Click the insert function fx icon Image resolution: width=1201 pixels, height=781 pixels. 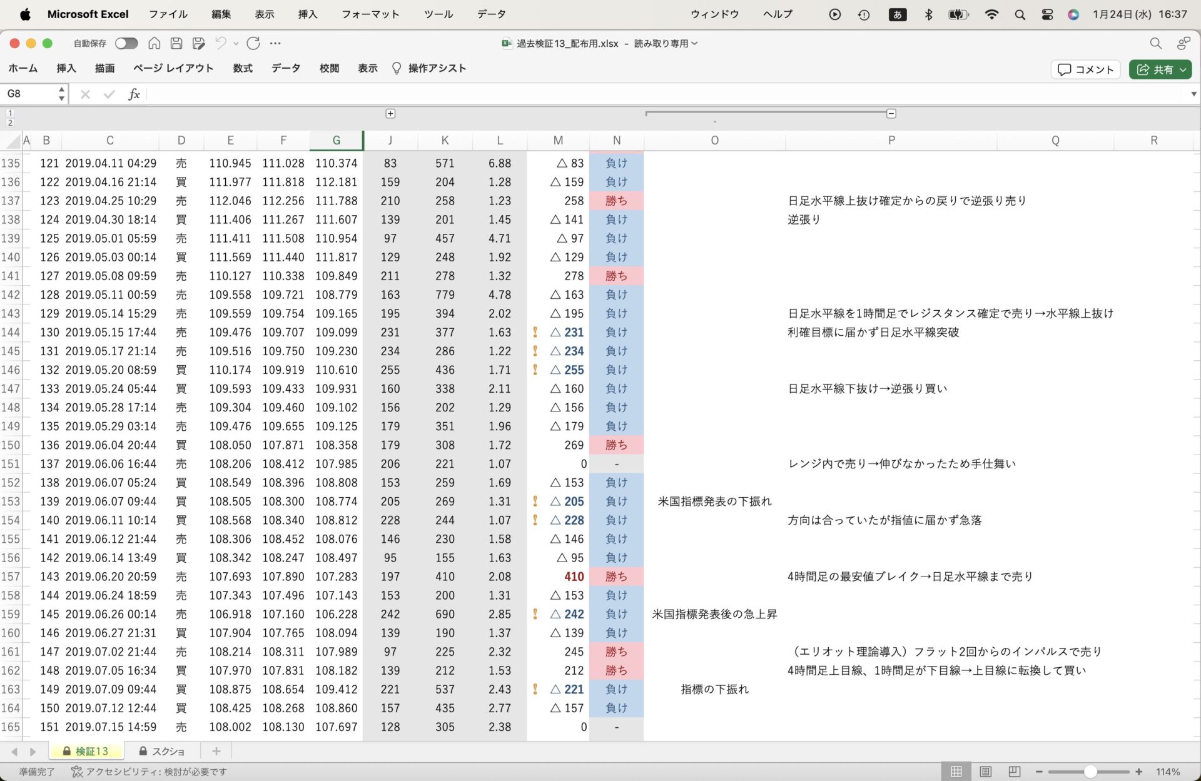click(x=134, y=94)
